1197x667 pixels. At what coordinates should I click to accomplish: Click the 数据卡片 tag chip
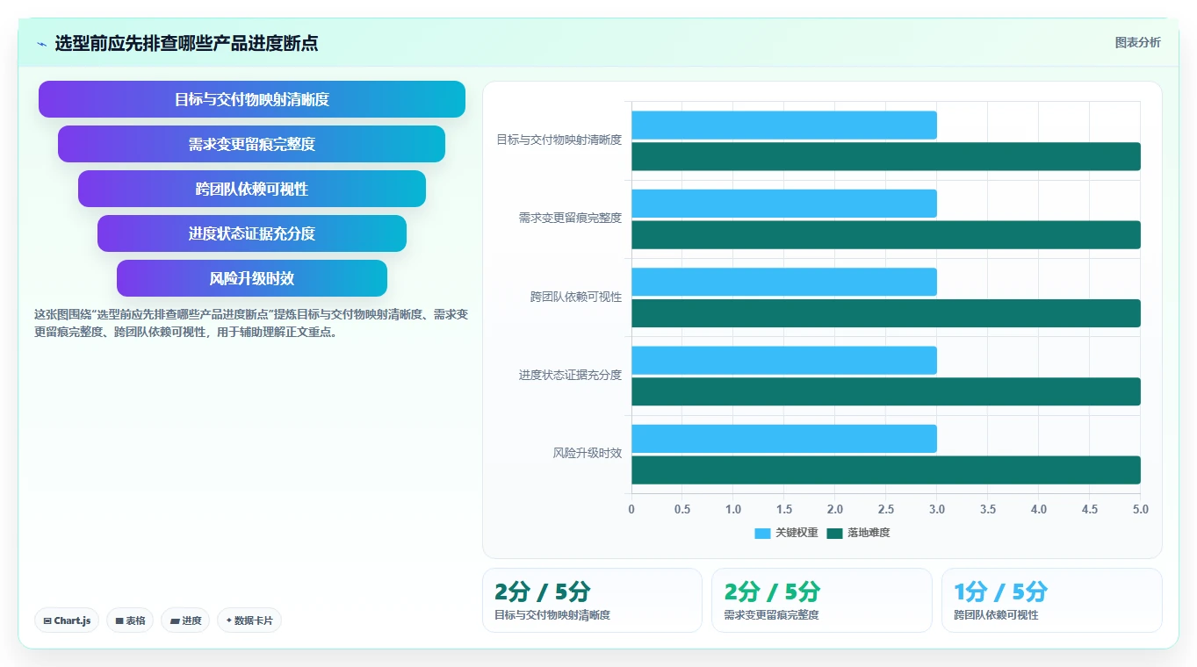click(249, 620)
